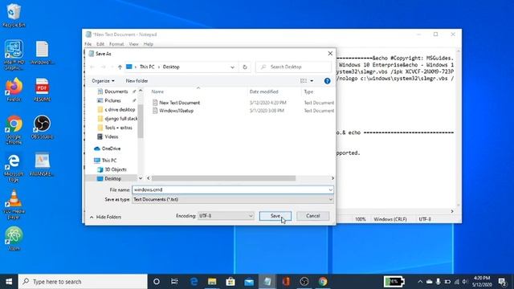Click the Forward arrow in Save As dialog

[103, 67]
